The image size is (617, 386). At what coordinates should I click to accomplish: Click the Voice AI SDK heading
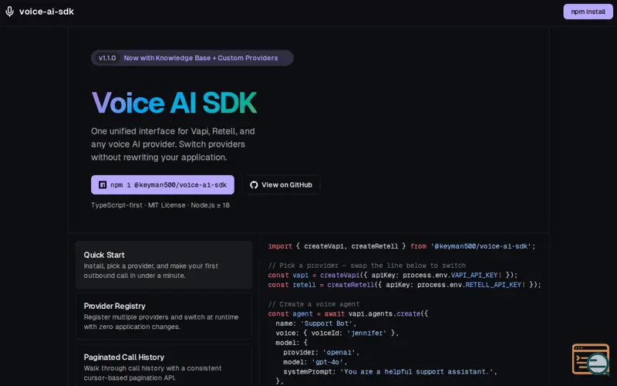pos(174,103)
